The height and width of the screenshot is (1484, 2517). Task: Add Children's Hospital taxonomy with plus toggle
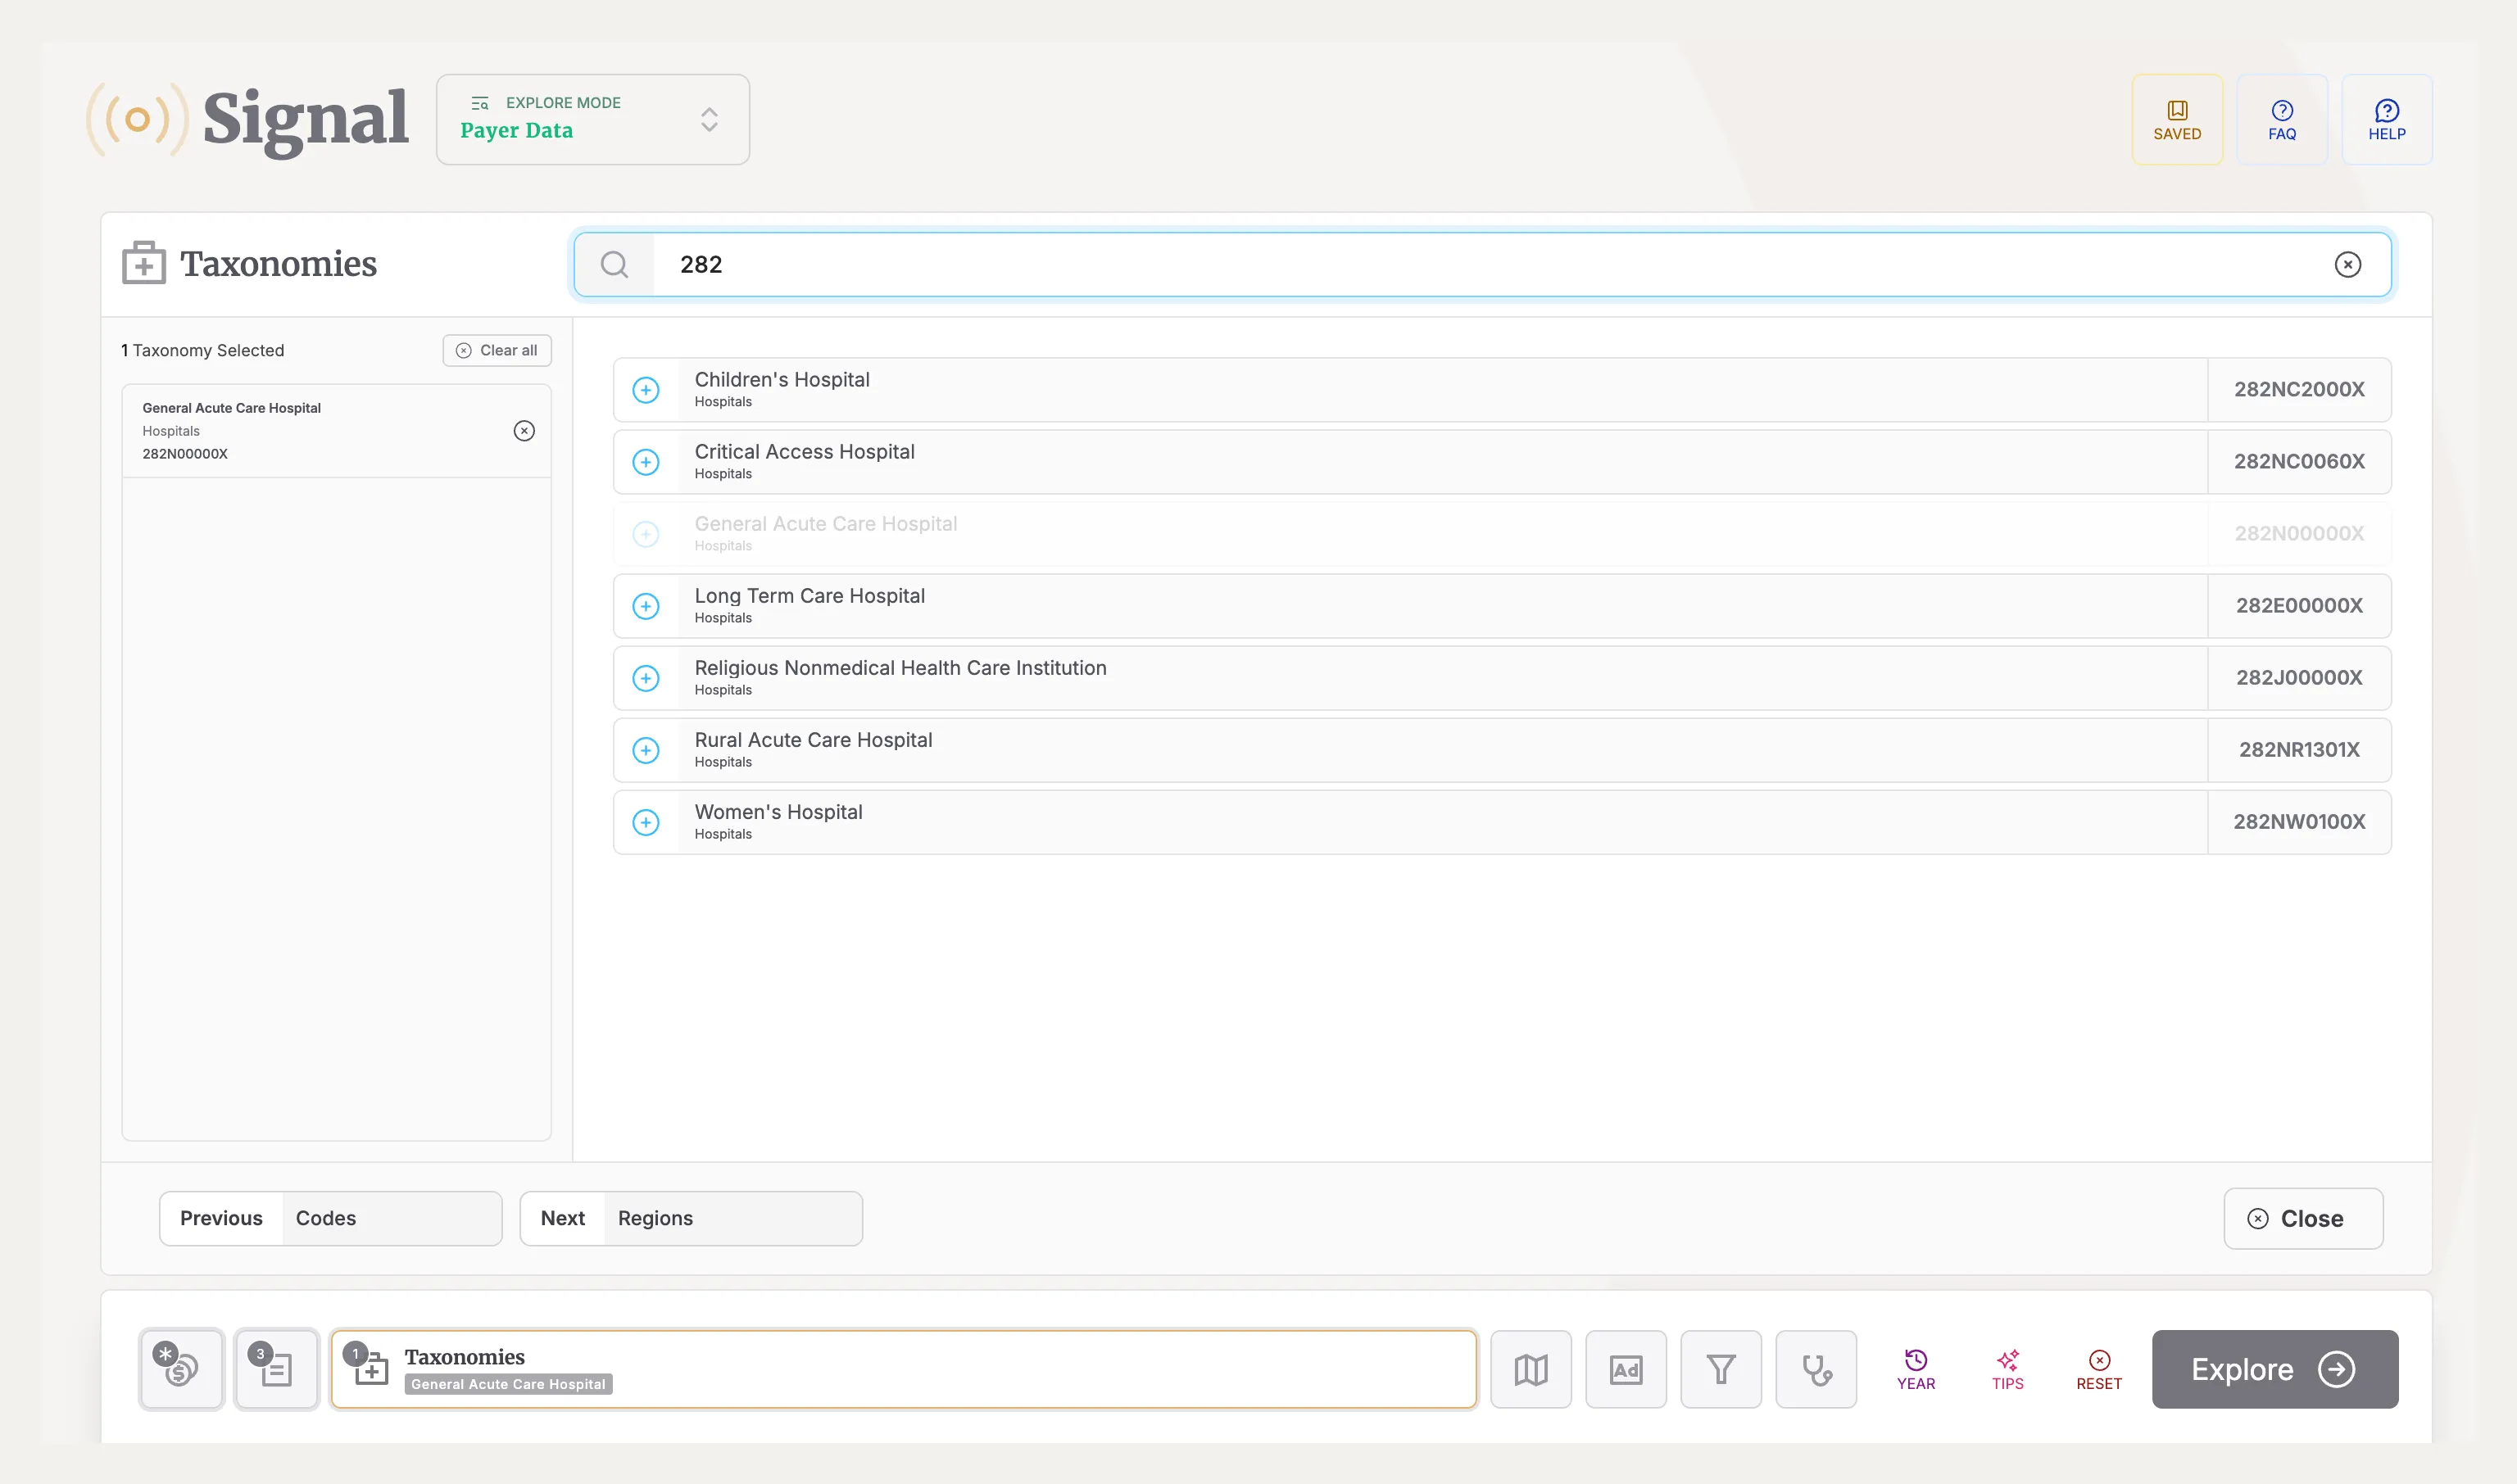point(646,390)
